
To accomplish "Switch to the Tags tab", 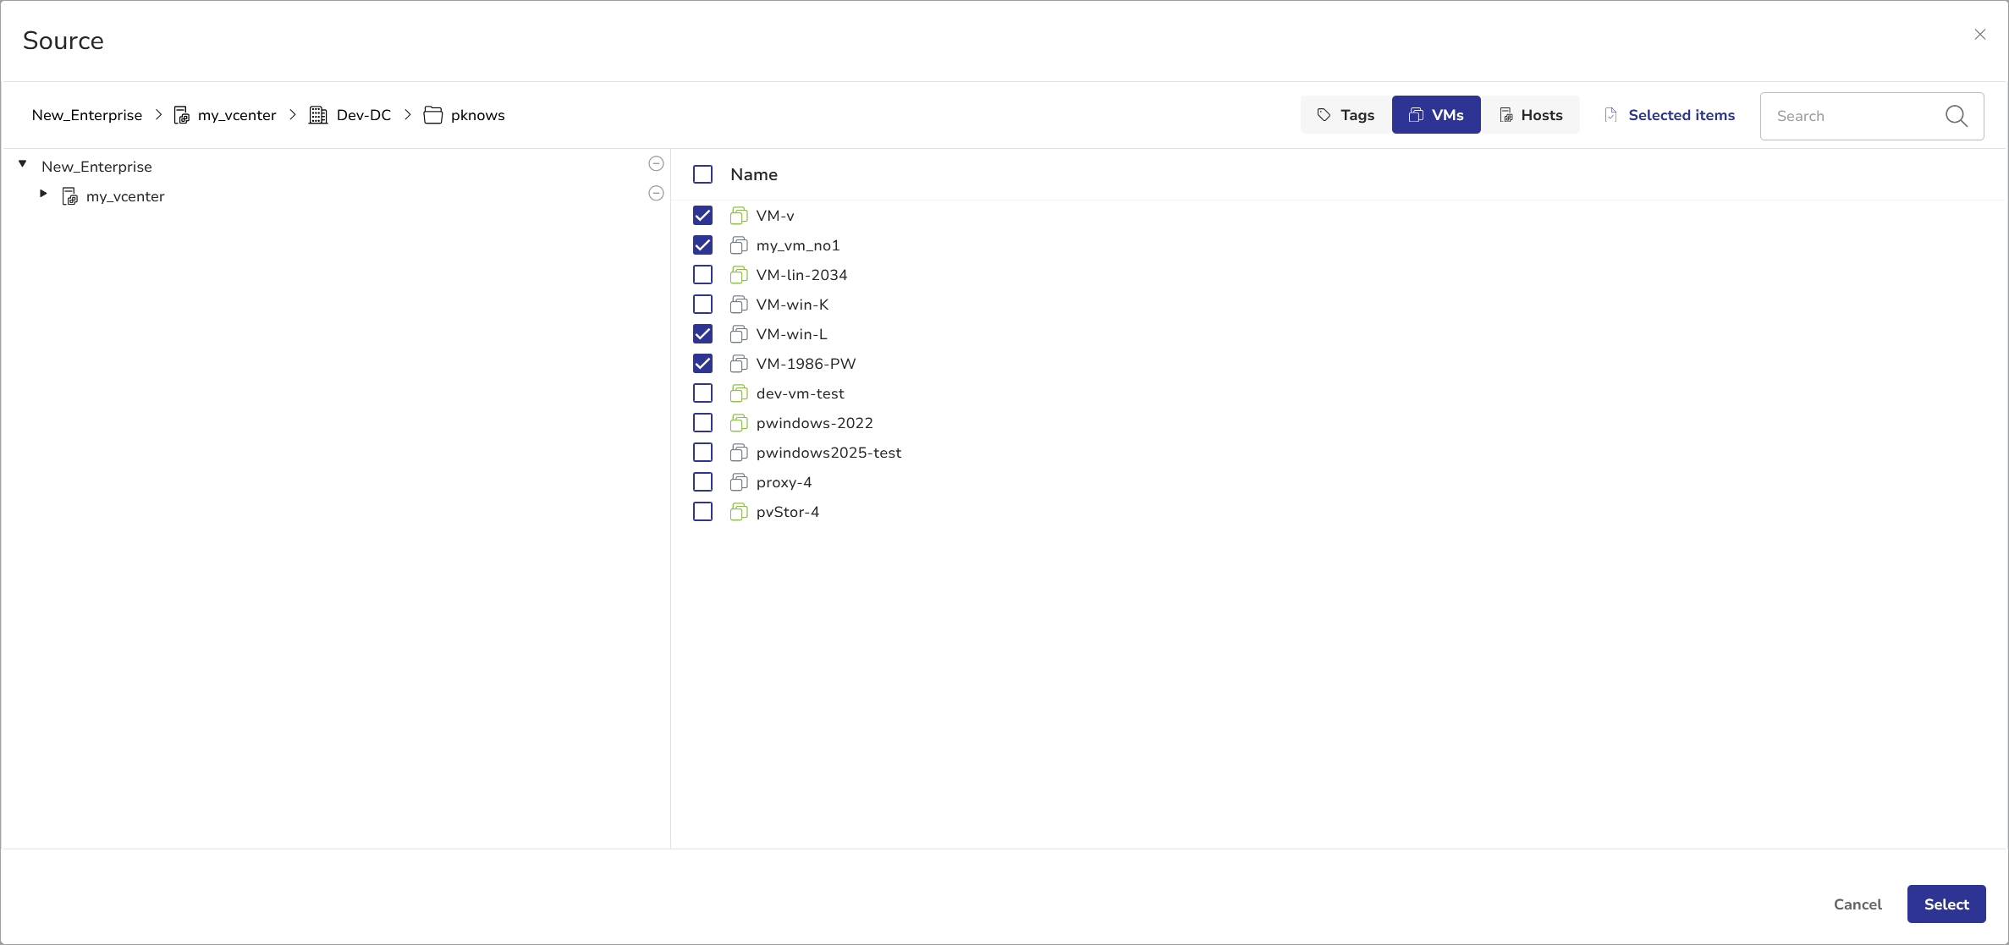I will point(1346,115).
